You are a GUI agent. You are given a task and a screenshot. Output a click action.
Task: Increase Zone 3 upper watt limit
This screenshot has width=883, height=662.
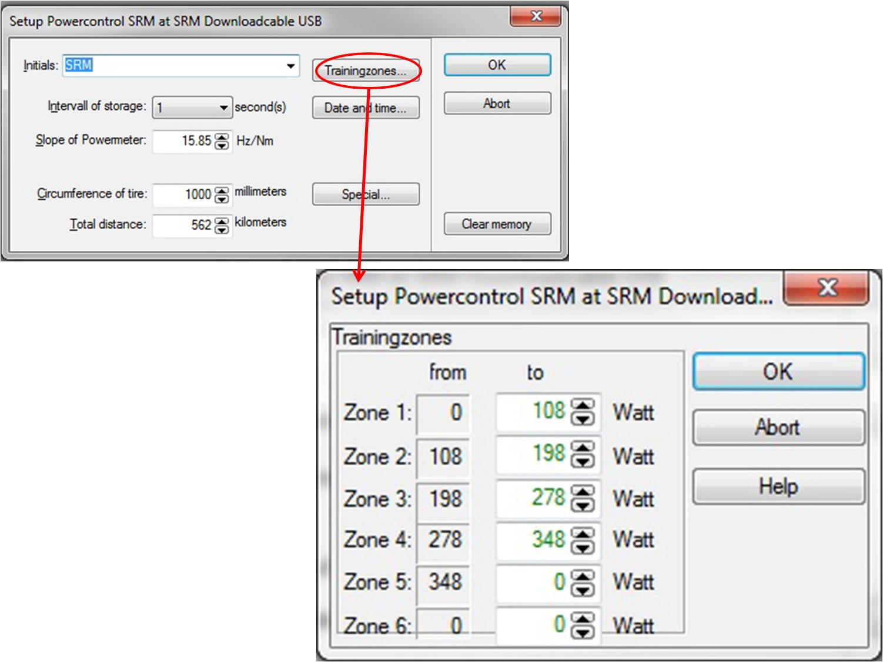coord(583,492)
